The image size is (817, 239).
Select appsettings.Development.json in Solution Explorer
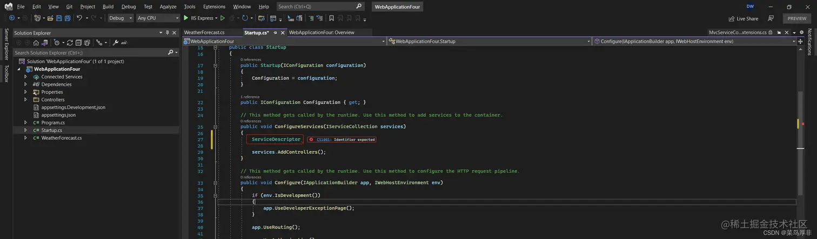tap(73, 107)
